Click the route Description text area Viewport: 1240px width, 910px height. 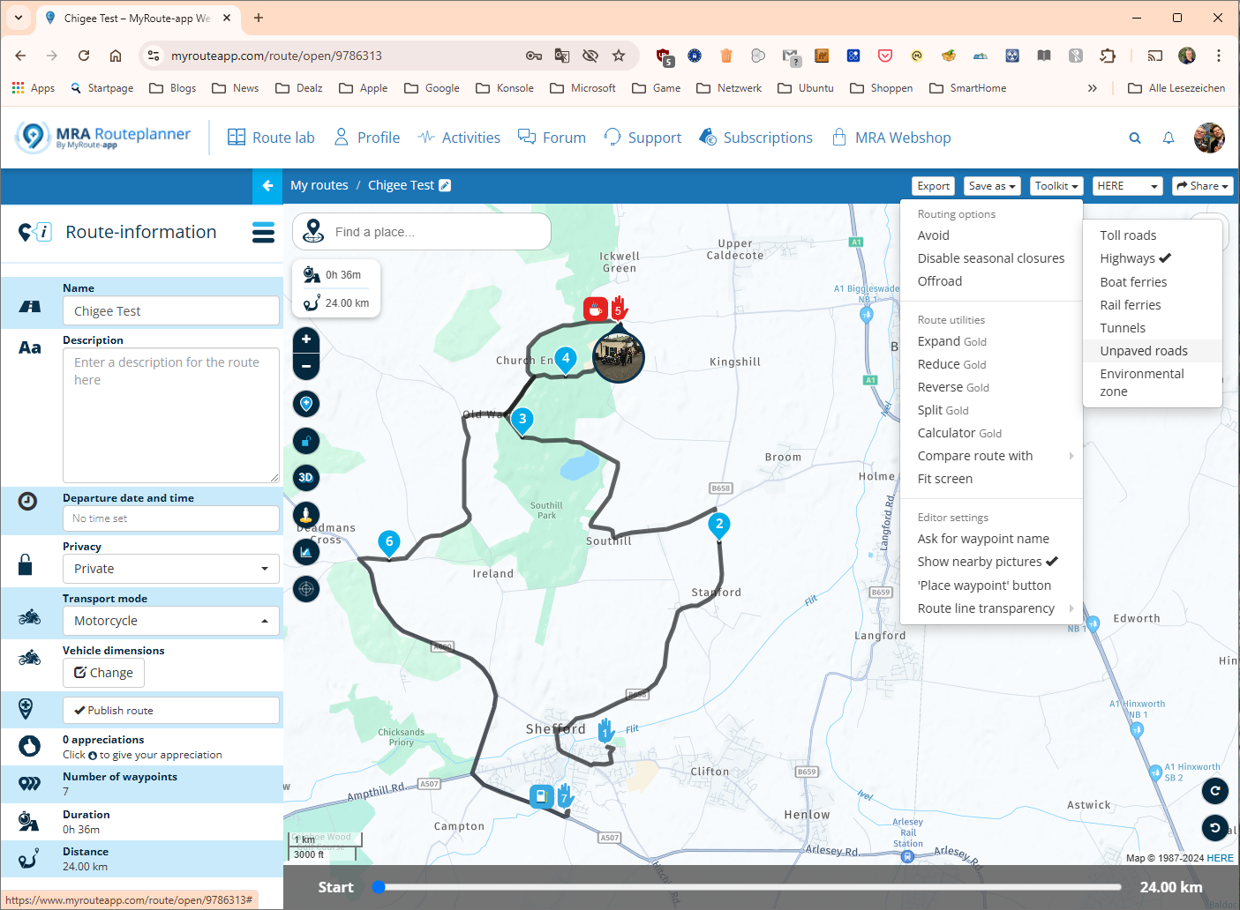click(171, 415)
